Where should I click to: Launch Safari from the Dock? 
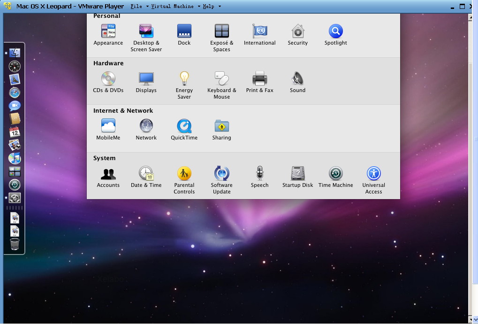coord(15,93)
